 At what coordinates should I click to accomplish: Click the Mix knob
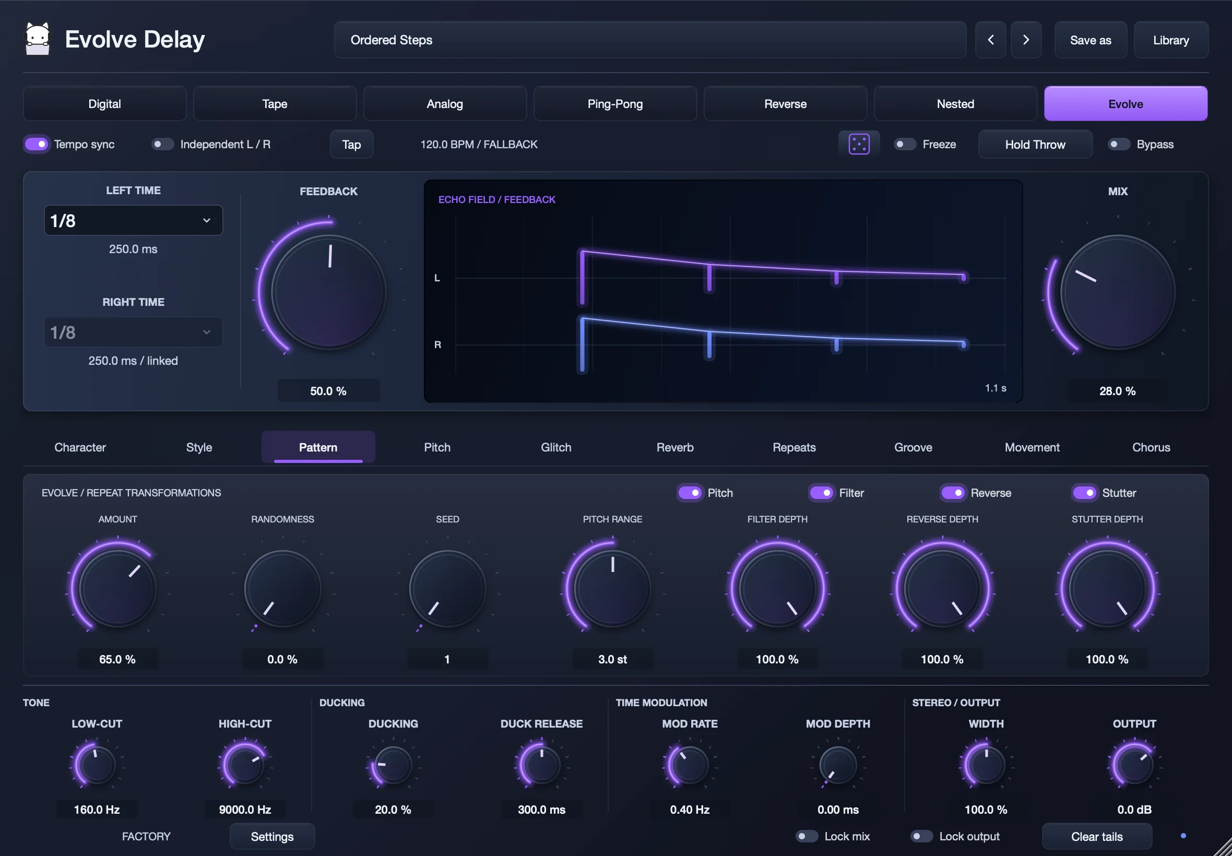coord(1118,292)
